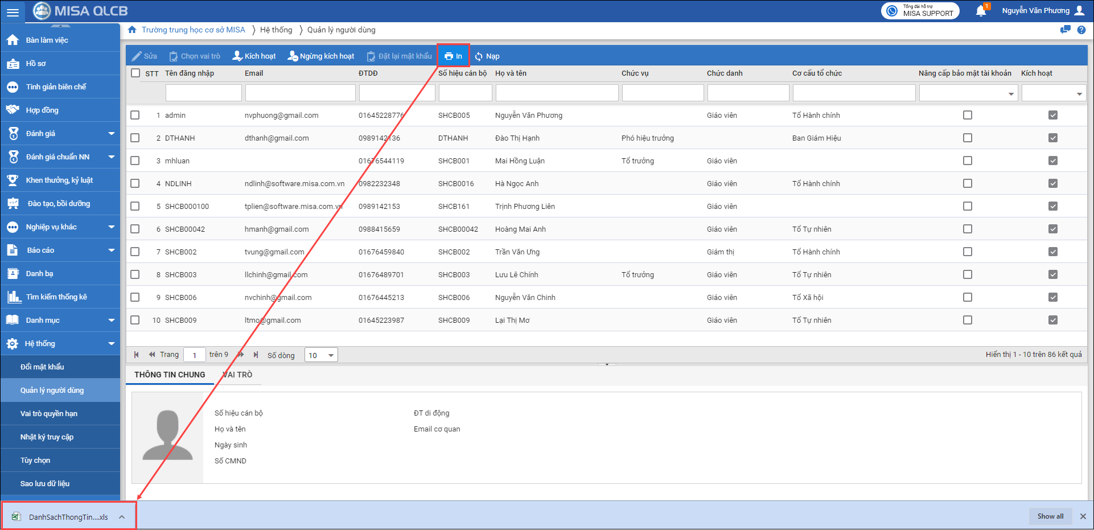Click the Nạp reload icon
Viewport: 1094px width, 530px height.
[x=479, y=56]
